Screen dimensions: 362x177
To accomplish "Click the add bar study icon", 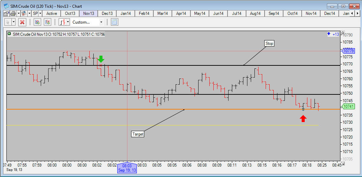I will click(47, 22).
